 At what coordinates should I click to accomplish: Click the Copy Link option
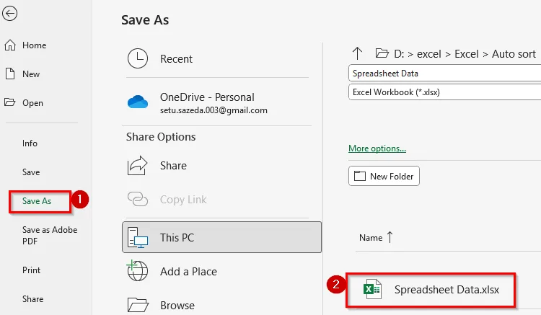183,200
